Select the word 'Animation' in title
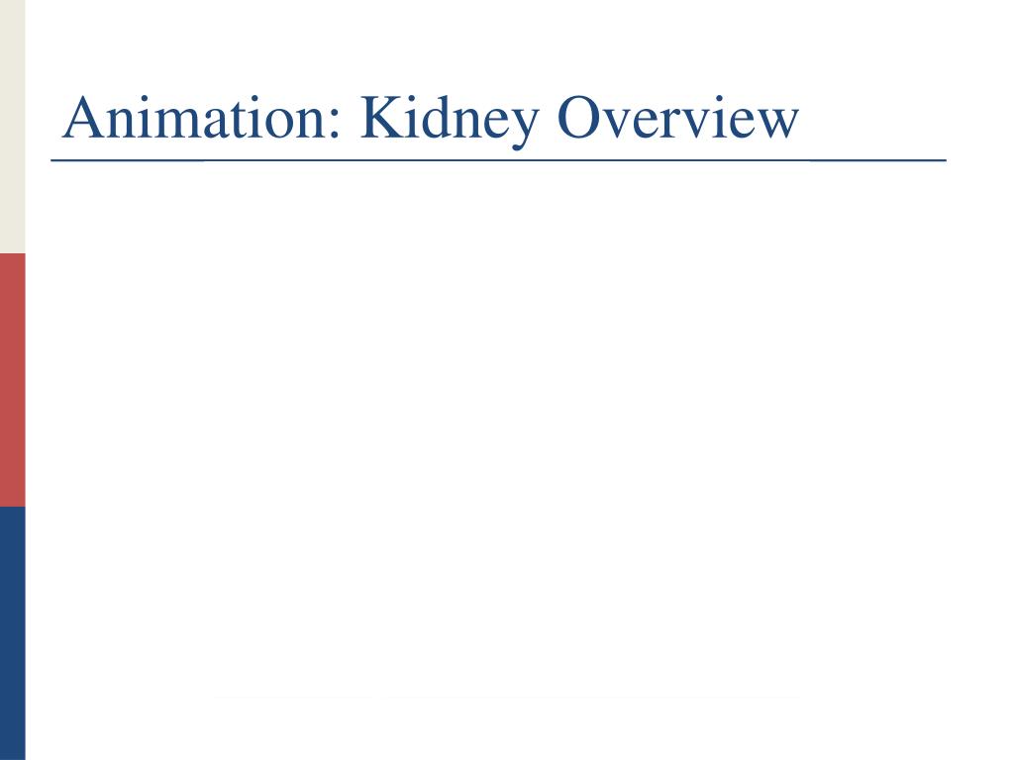Image resolution: width=1014 pixels, height=760 pixels. click(196, 117)
